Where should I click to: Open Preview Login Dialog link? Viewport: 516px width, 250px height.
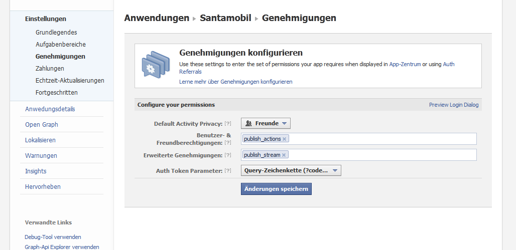[453, 105]
